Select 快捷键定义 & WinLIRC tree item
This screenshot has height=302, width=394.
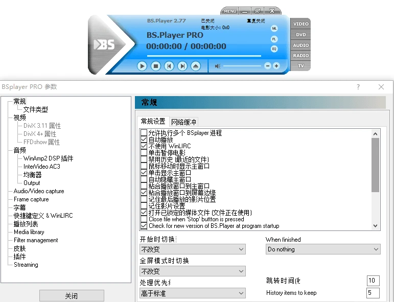43,216
